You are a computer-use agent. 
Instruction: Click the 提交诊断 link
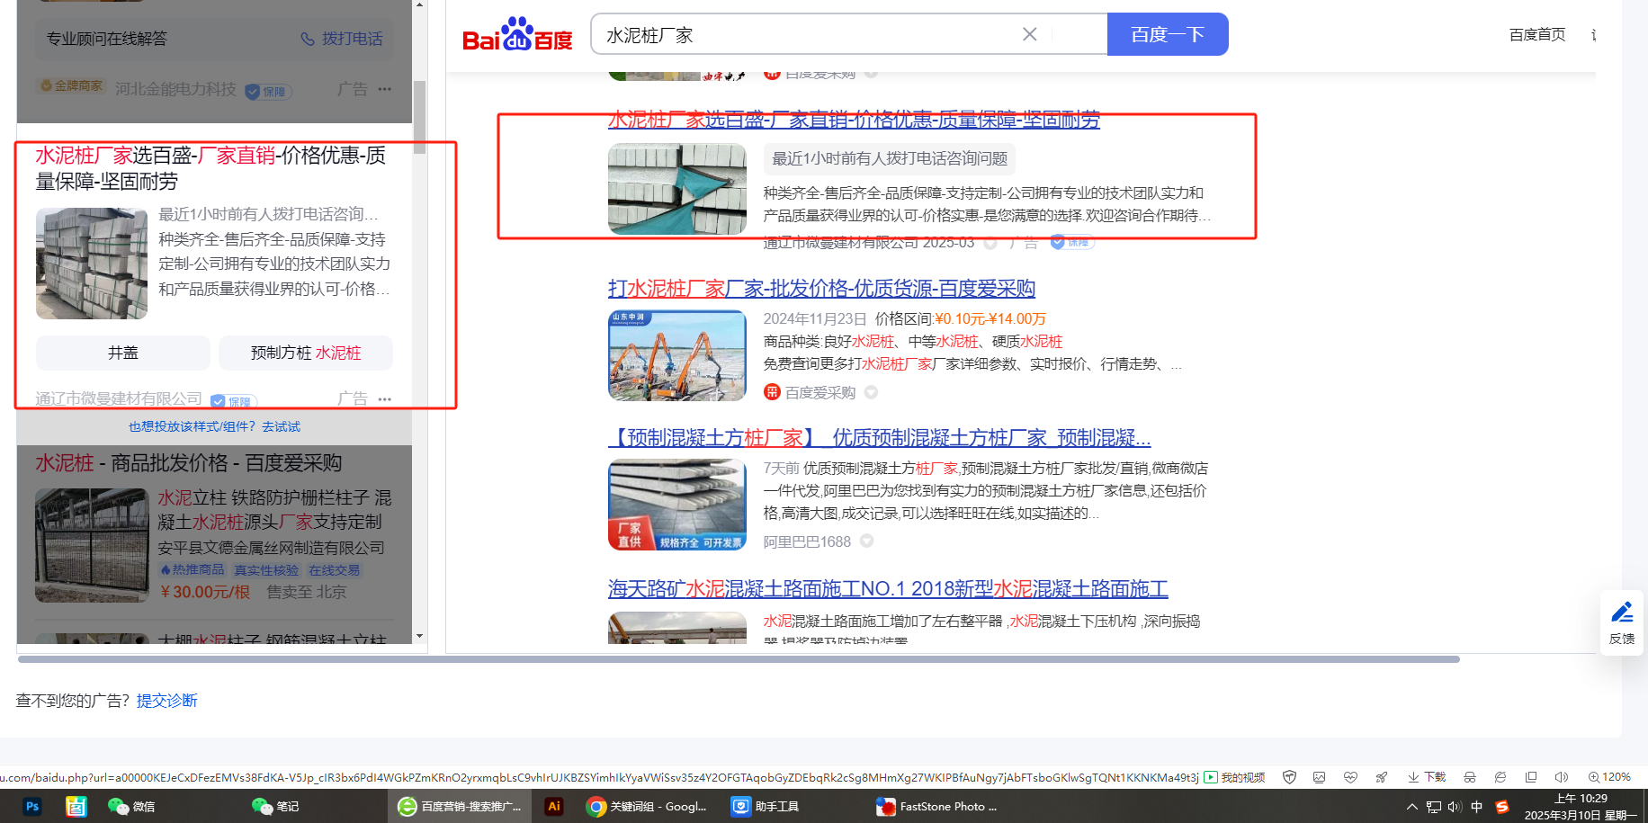tap(166, 701)
